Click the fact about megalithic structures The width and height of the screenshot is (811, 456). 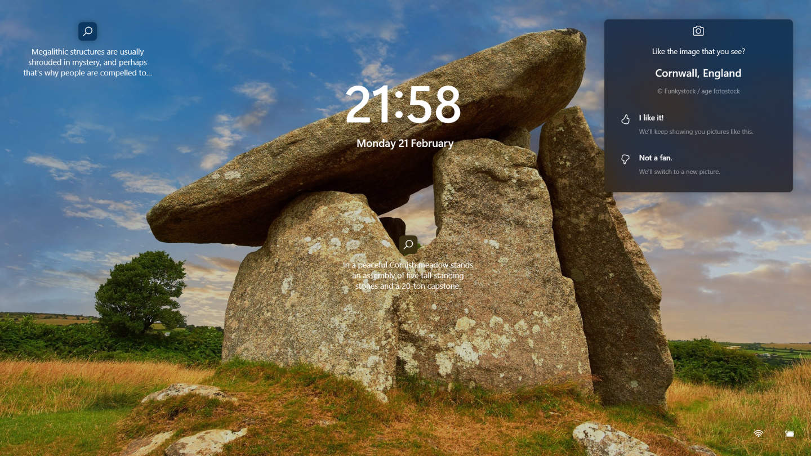tap(87, 62)
